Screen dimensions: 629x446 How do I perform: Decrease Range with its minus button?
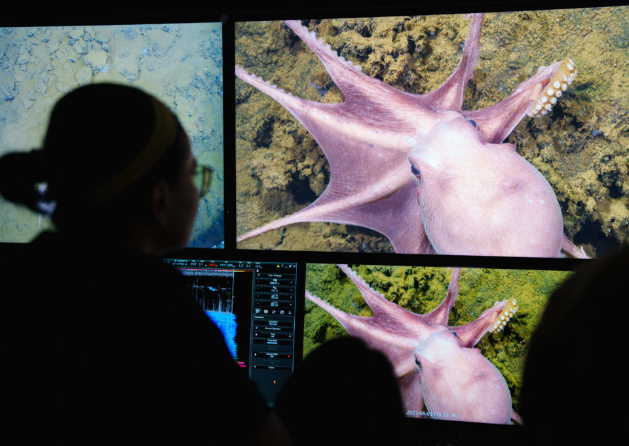258,282
